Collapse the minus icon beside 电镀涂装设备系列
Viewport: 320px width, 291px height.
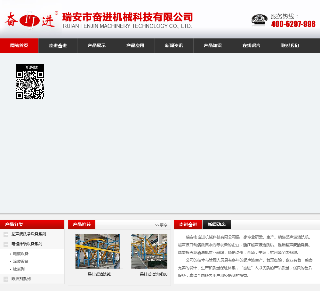[x=6, y=244]
